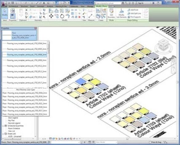
Task: Click the type list vertical scrollbar
Action: tap(48, 65)
